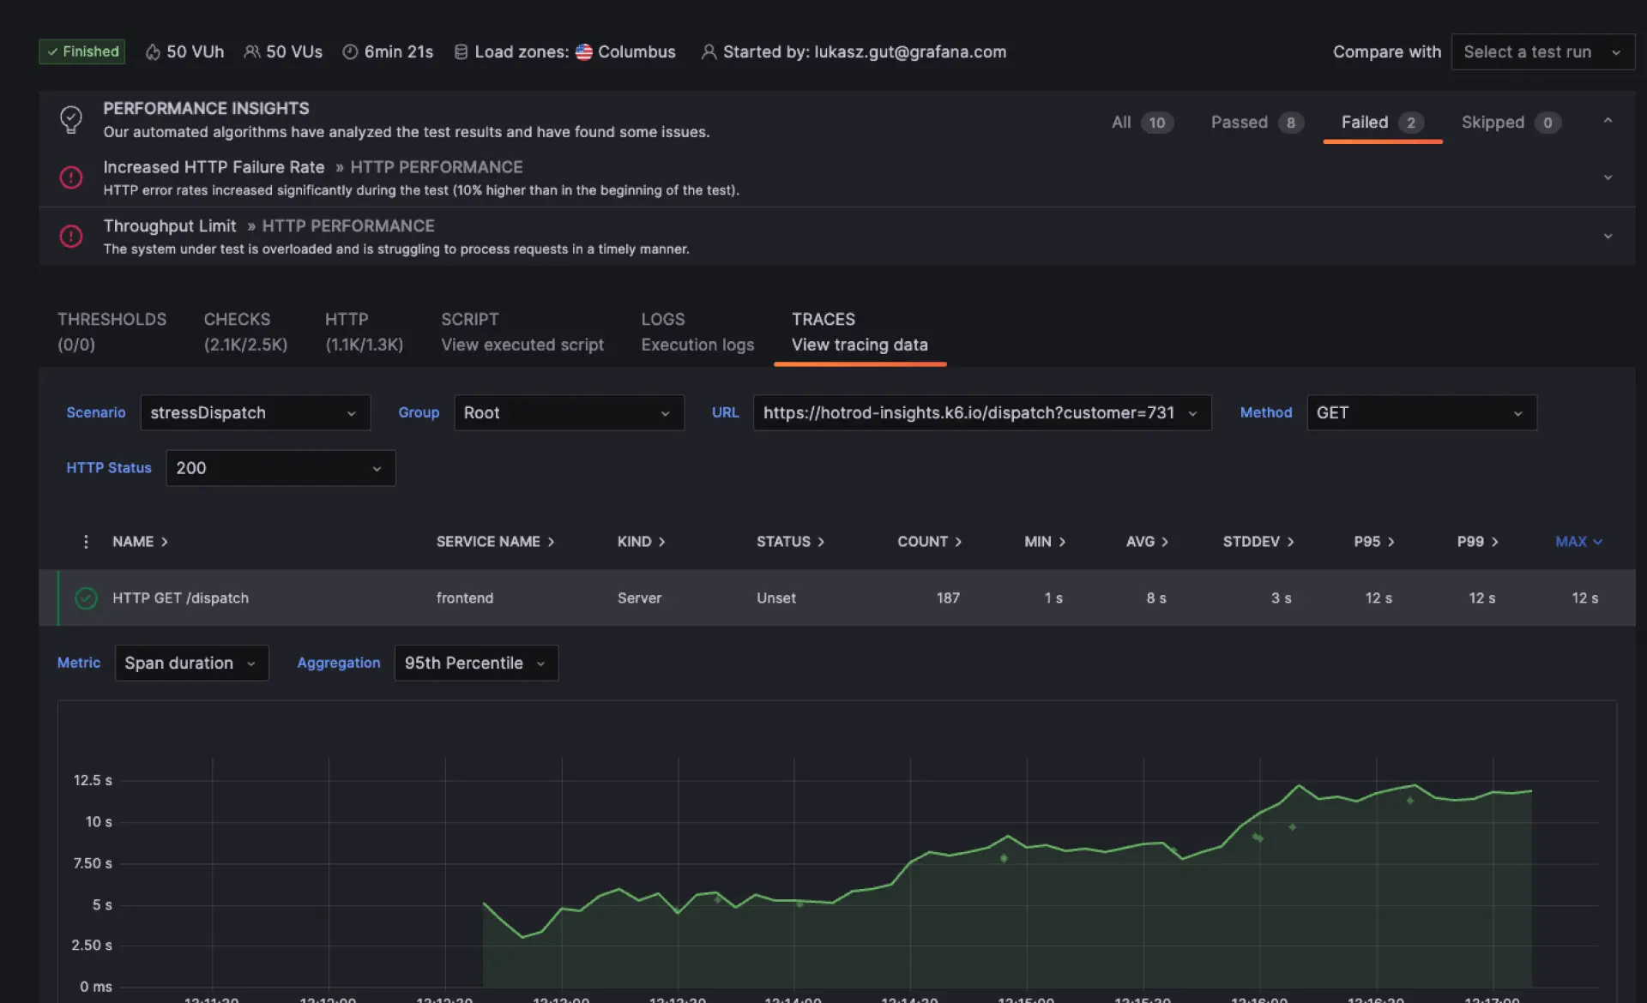
Task: Show All 10 insights
Action: (1142, 123)
